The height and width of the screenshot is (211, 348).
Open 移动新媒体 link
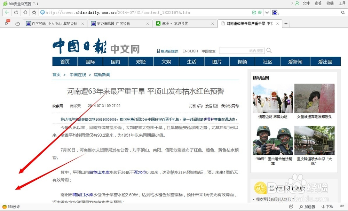tap(168, 51)
